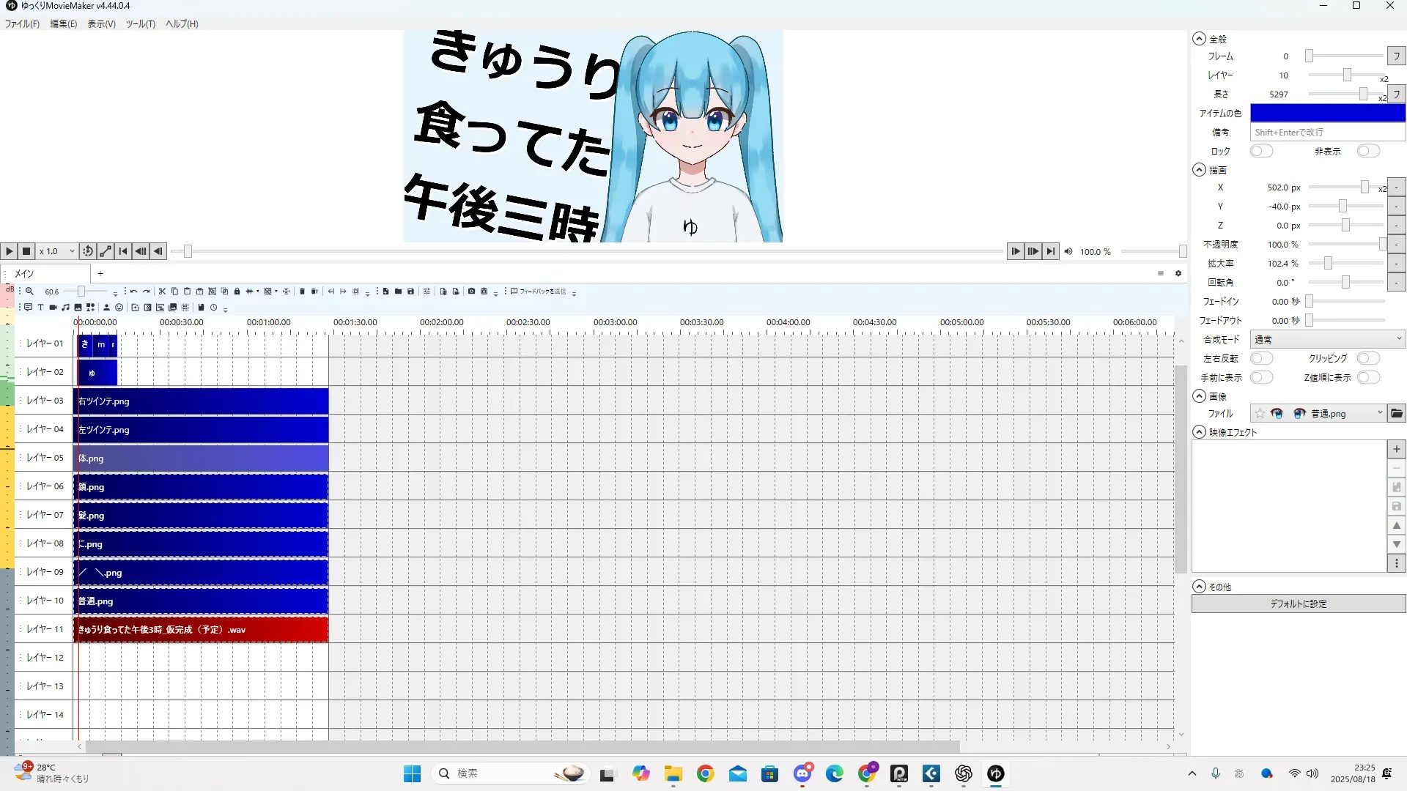Click the open file folder icon beside 普通.png

click(1397, 414)
